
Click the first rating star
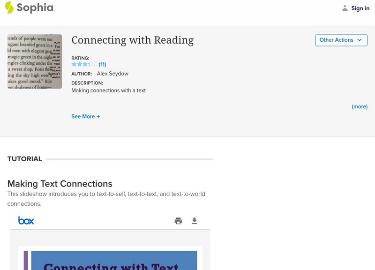[x=74, y=64]
